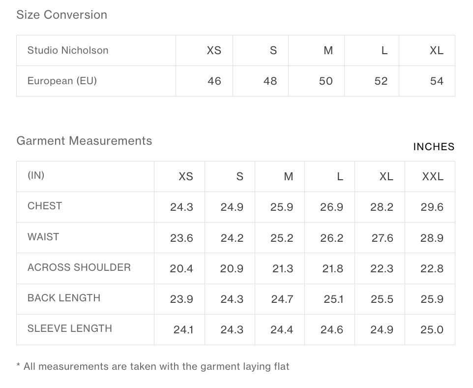Toggle the INCHES unit switch

[434, 147]
